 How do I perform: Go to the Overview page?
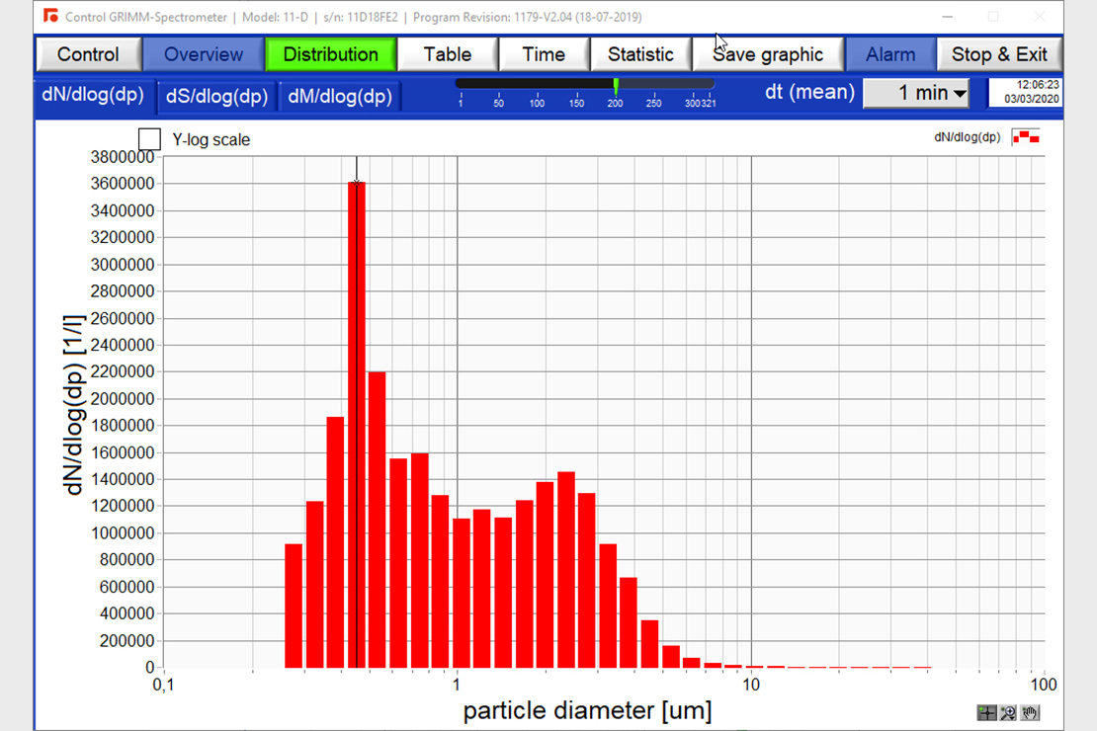[203, 54]
